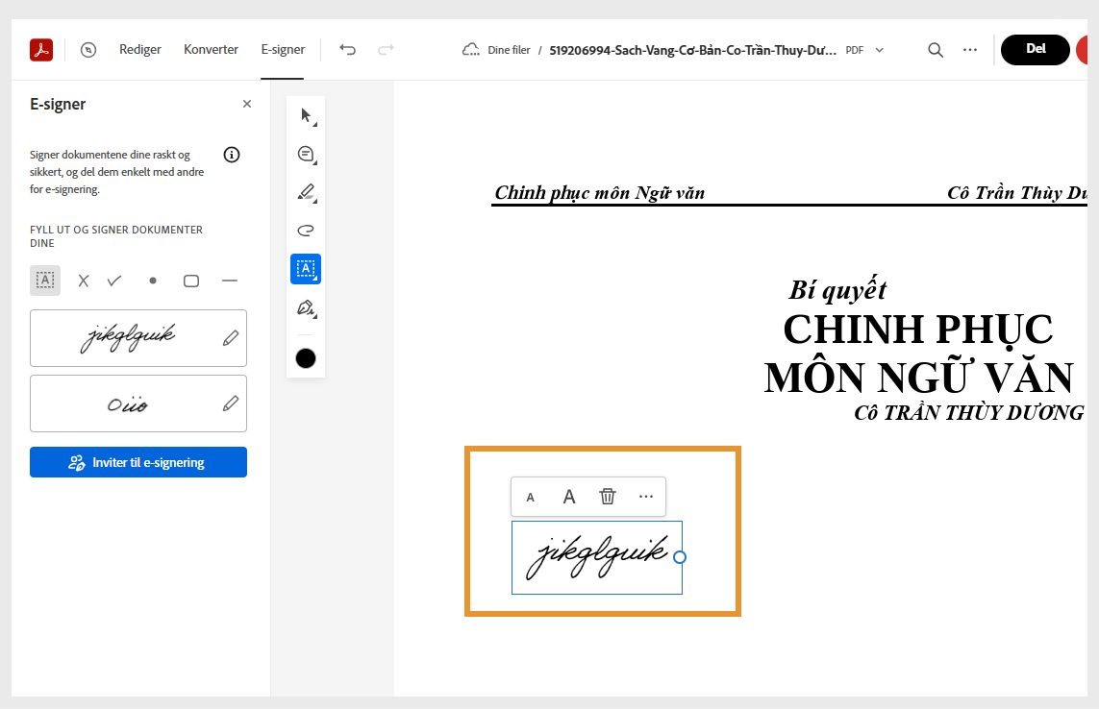Viewport: 1099px width, 709px height.
Task: Open signature popup more options
Action: (x=646, y=497)
